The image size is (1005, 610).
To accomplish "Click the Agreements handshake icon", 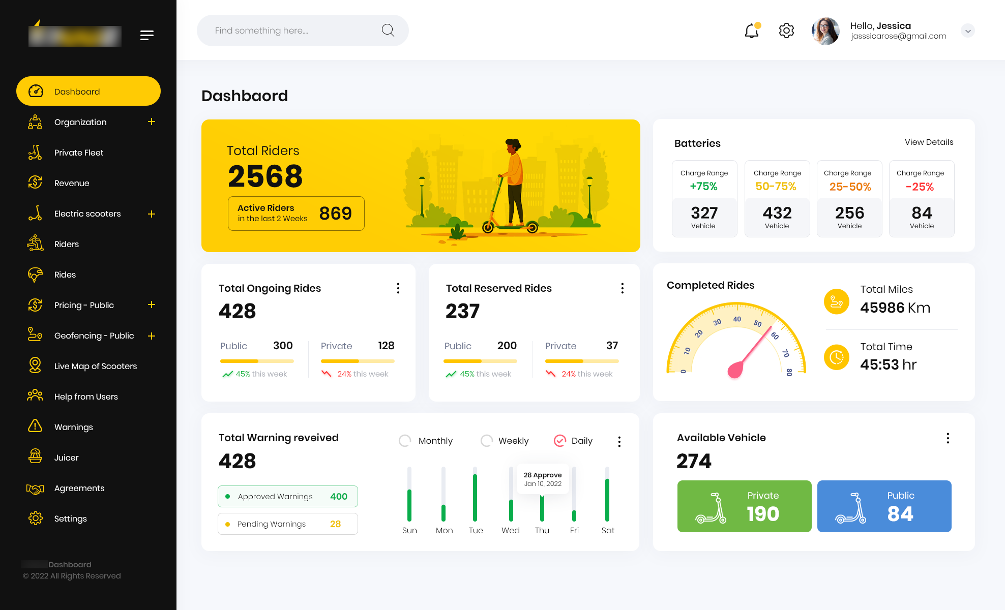I will click(35, 488).
